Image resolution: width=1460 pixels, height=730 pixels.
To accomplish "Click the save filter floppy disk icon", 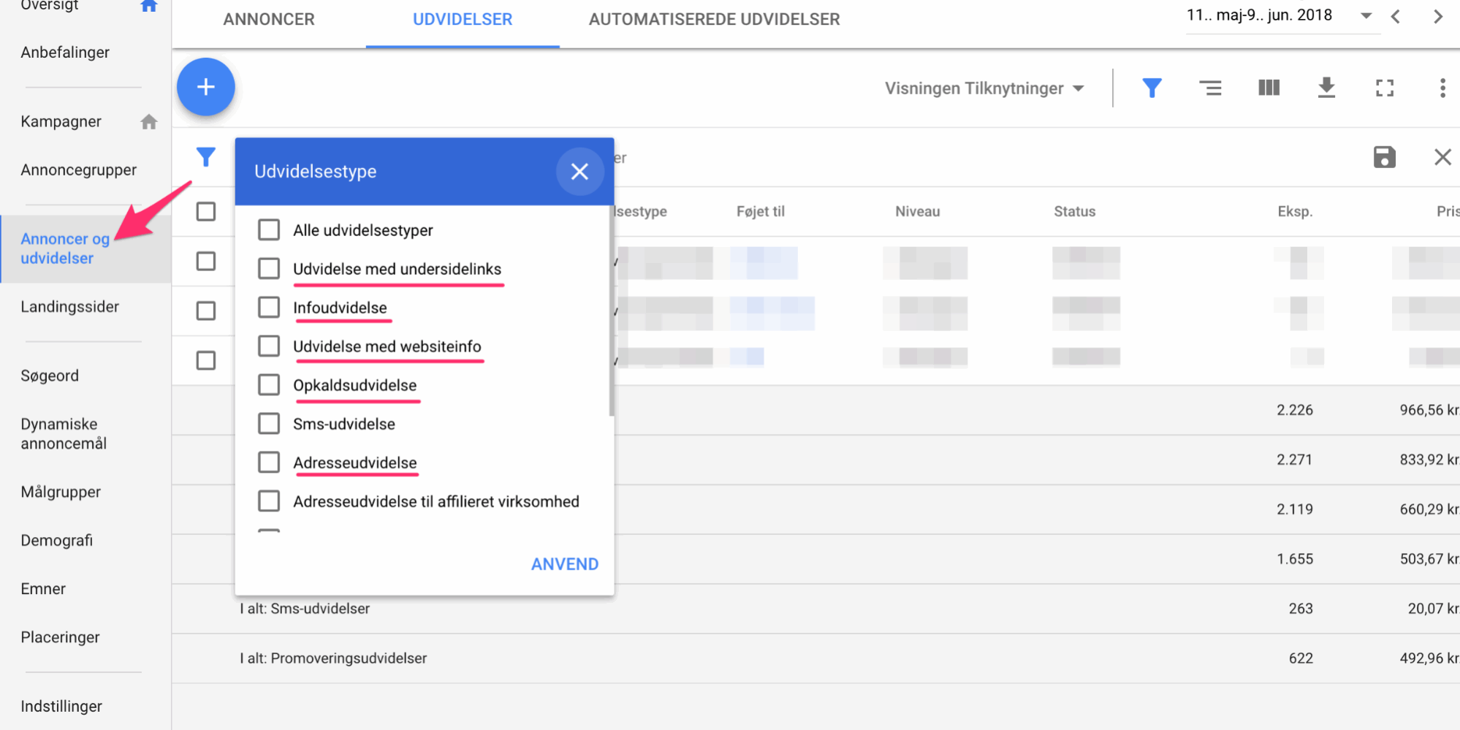I will point(1384,157).
